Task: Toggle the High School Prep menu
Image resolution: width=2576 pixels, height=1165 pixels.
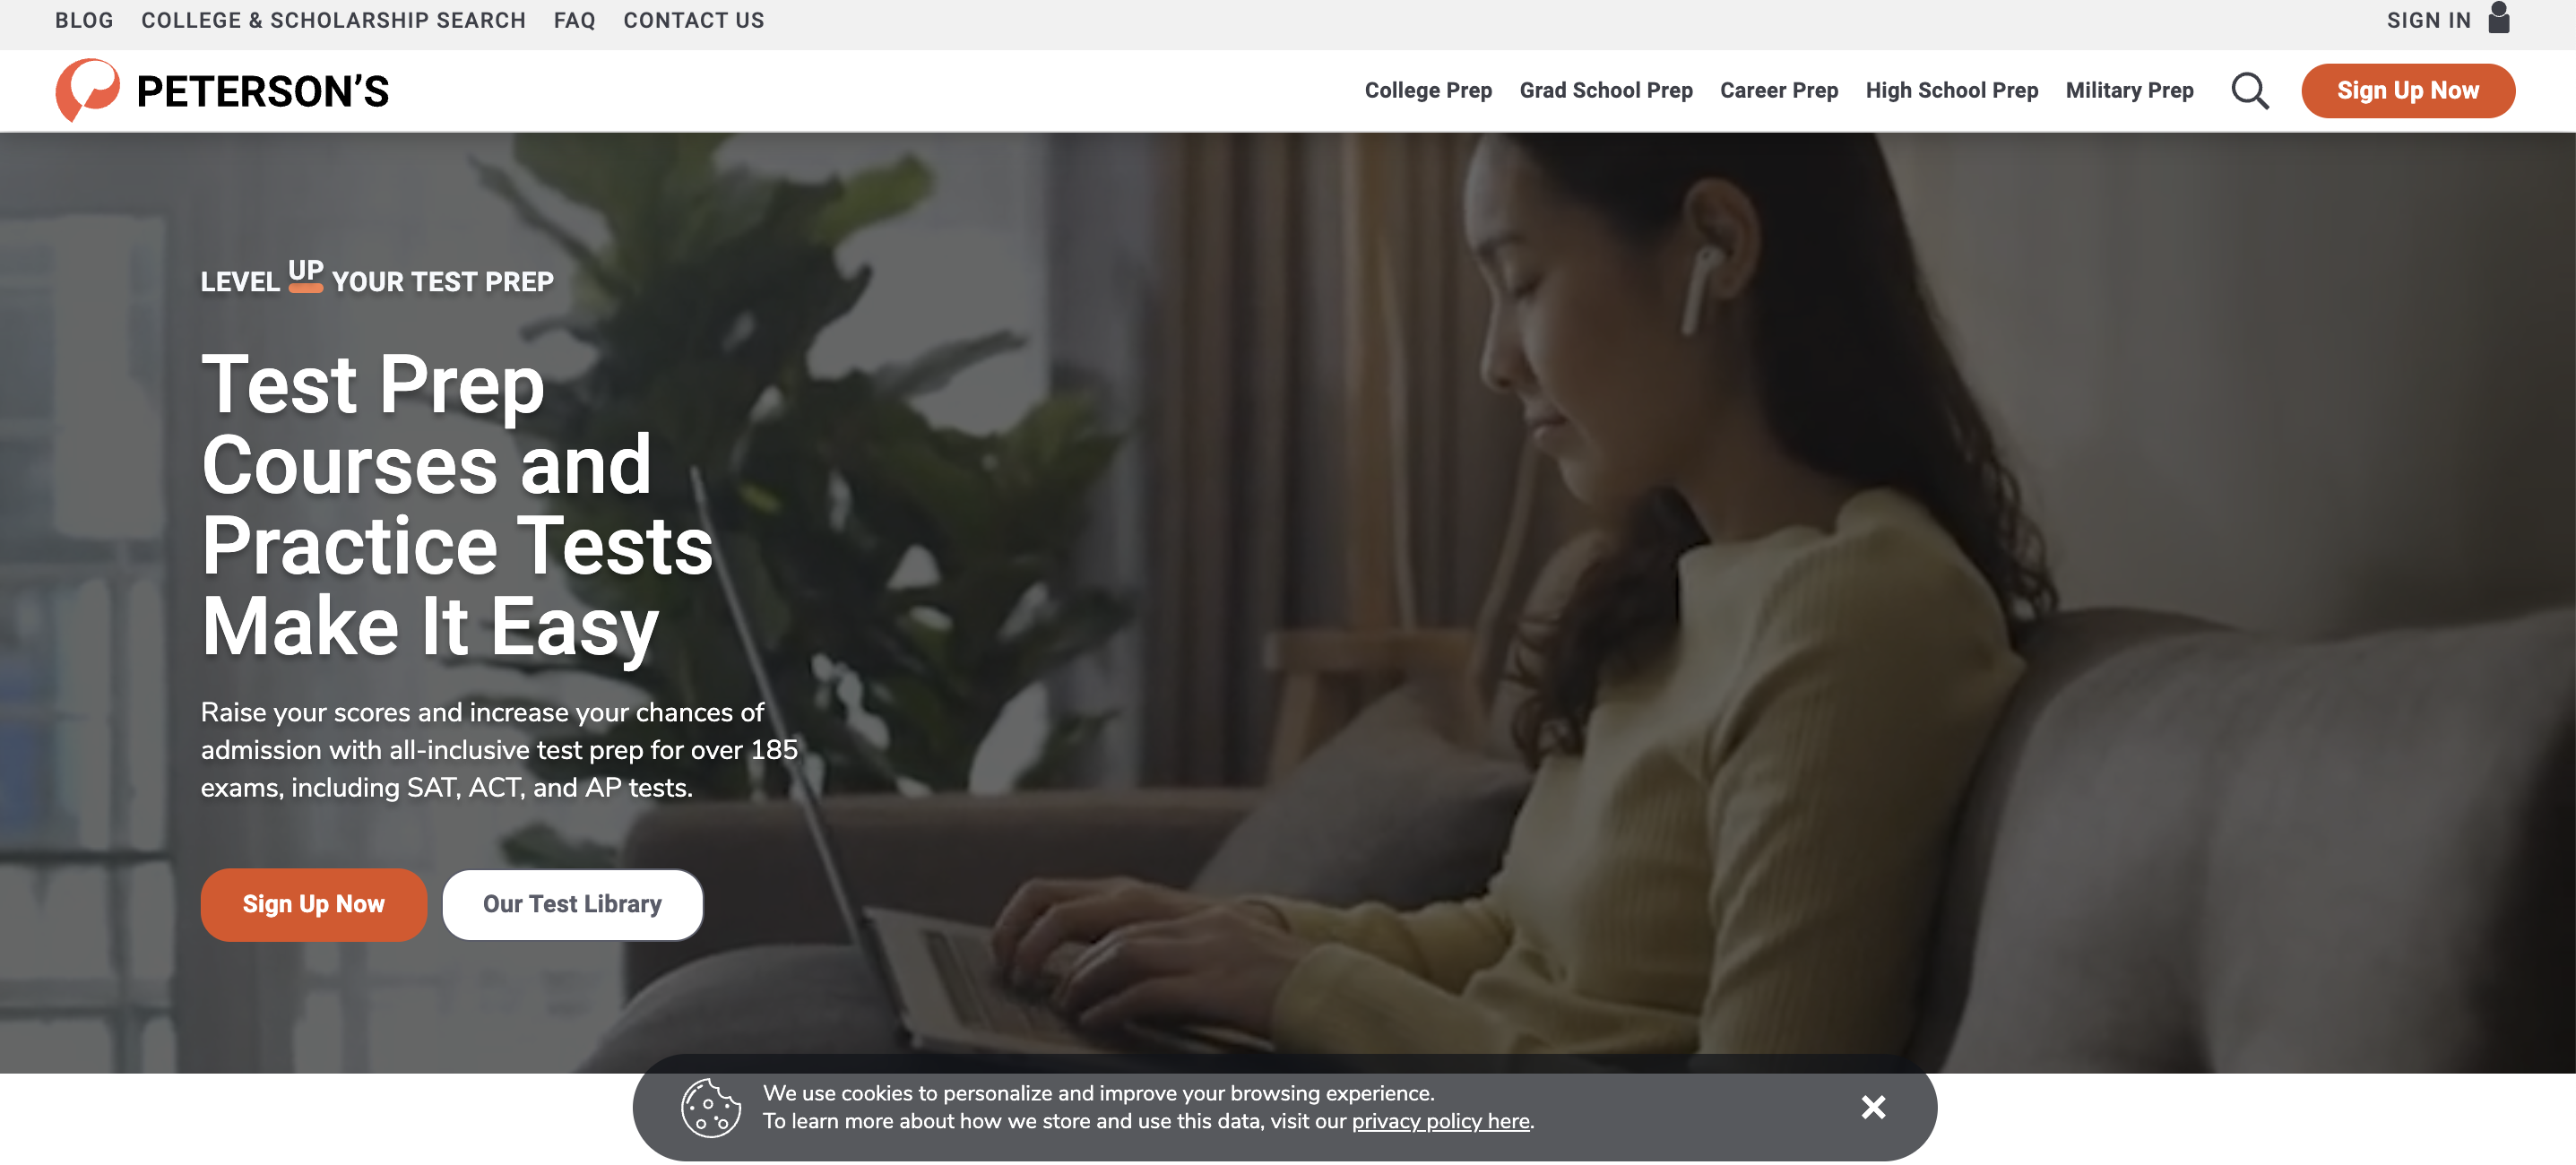Action: pyautogui.click(x=1953, y=91)
